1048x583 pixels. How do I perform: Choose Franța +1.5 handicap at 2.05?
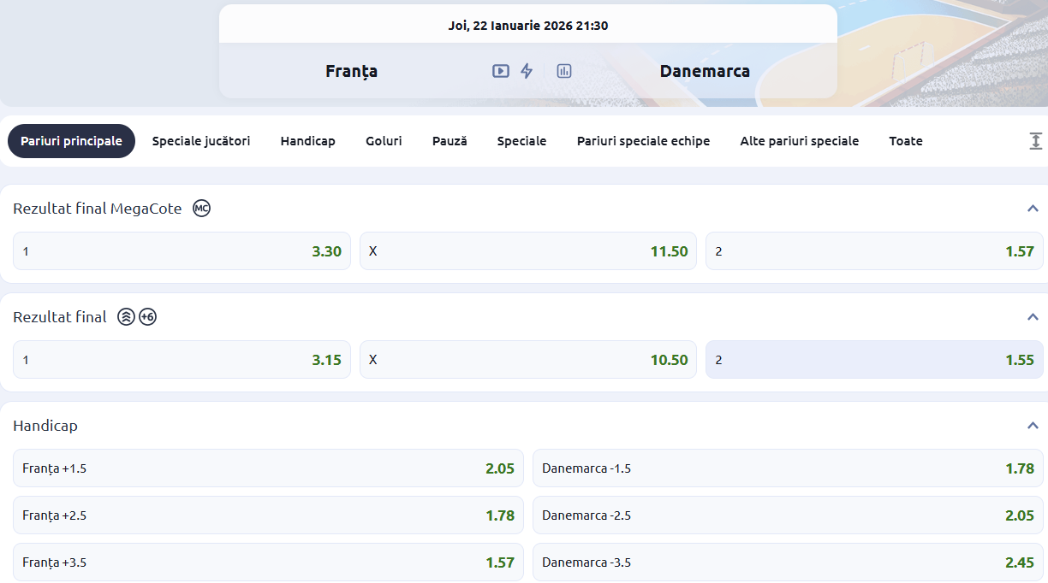268,468
